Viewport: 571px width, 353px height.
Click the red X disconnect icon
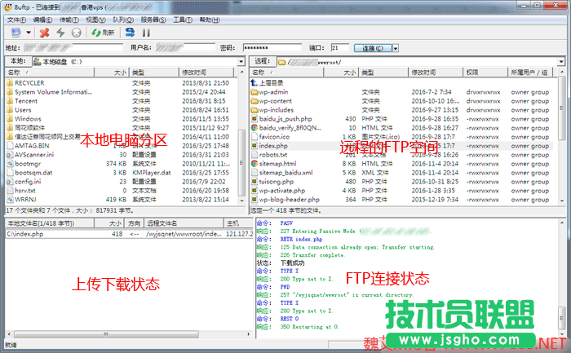(44, 33)
